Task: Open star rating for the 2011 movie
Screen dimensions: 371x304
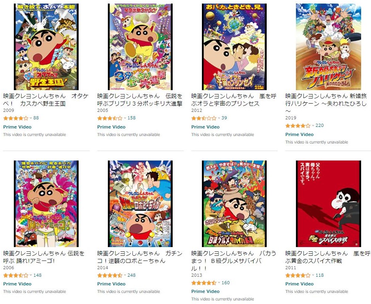Action: click(298, 275)
